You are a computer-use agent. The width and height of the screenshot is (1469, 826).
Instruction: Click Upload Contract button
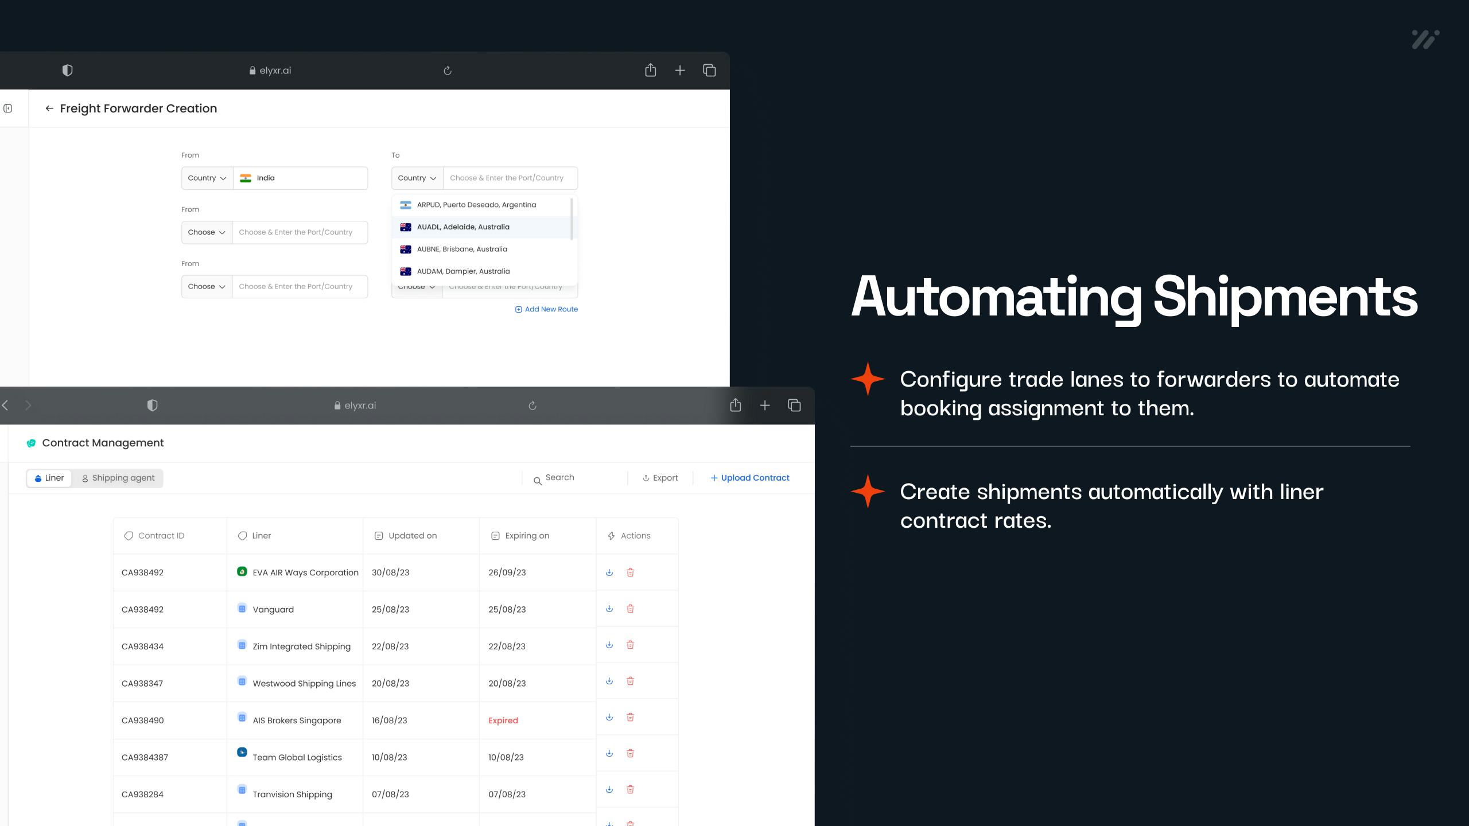pos(749,478)
